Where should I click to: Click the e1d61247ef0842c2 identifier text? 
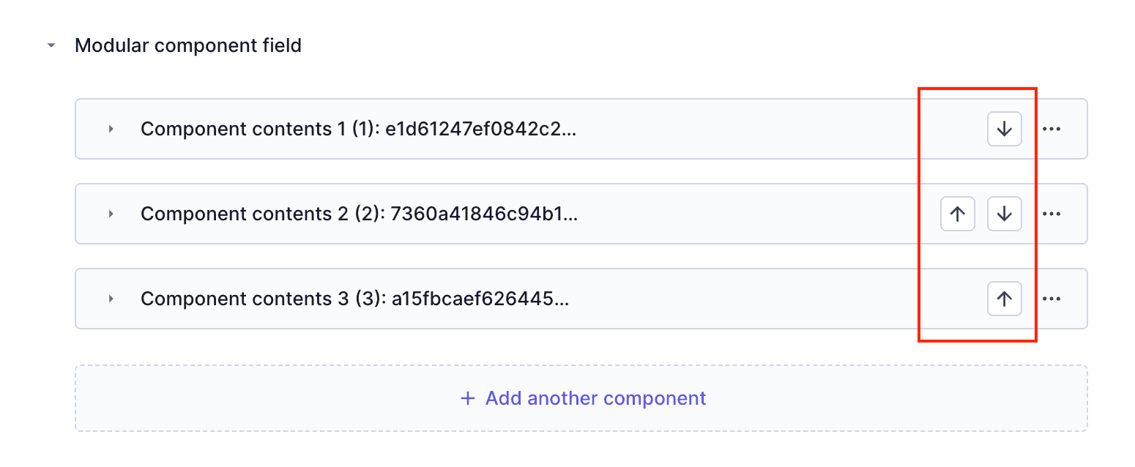click(480, 129)
